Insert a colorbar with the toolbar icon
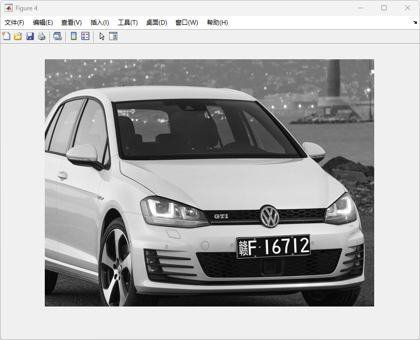420x340 pixels. [74, 36]
